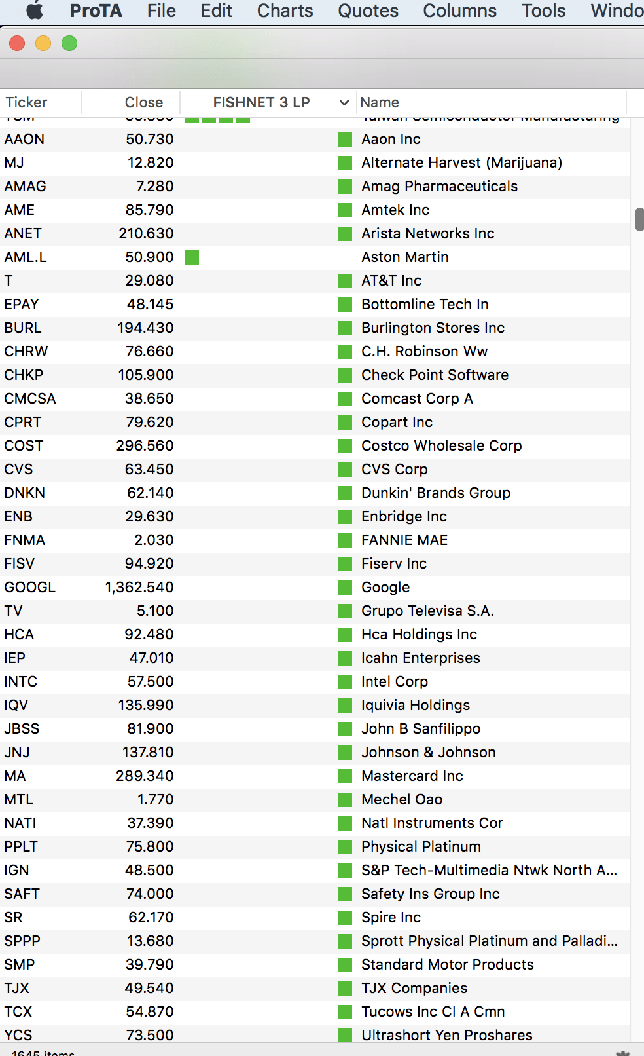Click AML.L's green FISHNET 3 LP marker

click(192, 257)
